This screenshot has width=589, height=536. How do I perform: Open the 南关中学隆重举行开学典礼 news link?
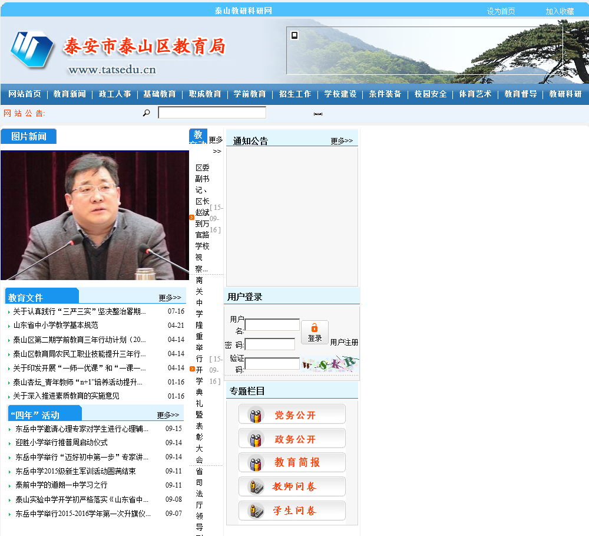point(200,370)
